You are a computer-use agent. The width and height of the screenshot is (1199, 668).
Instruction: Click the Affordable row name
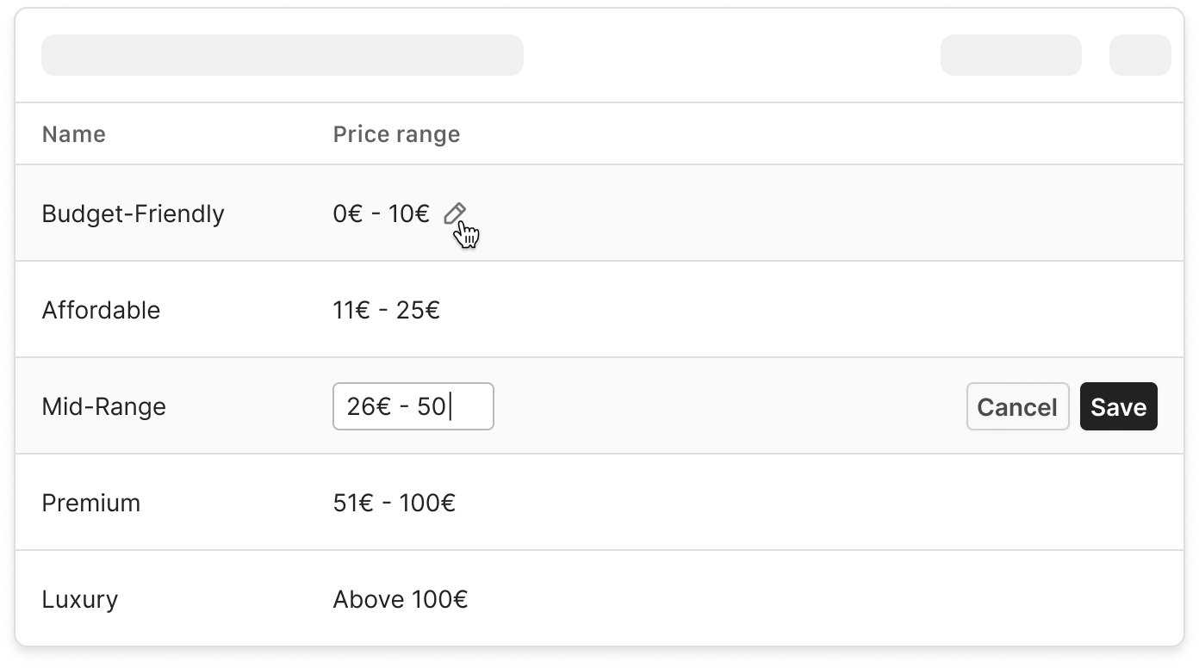(x=101, y=310)
